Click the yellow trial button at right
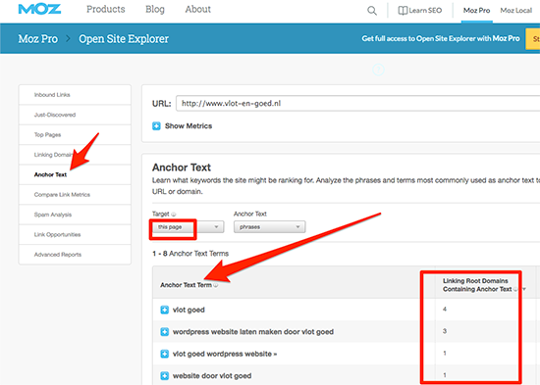540x385 pixels. point(533,39)
